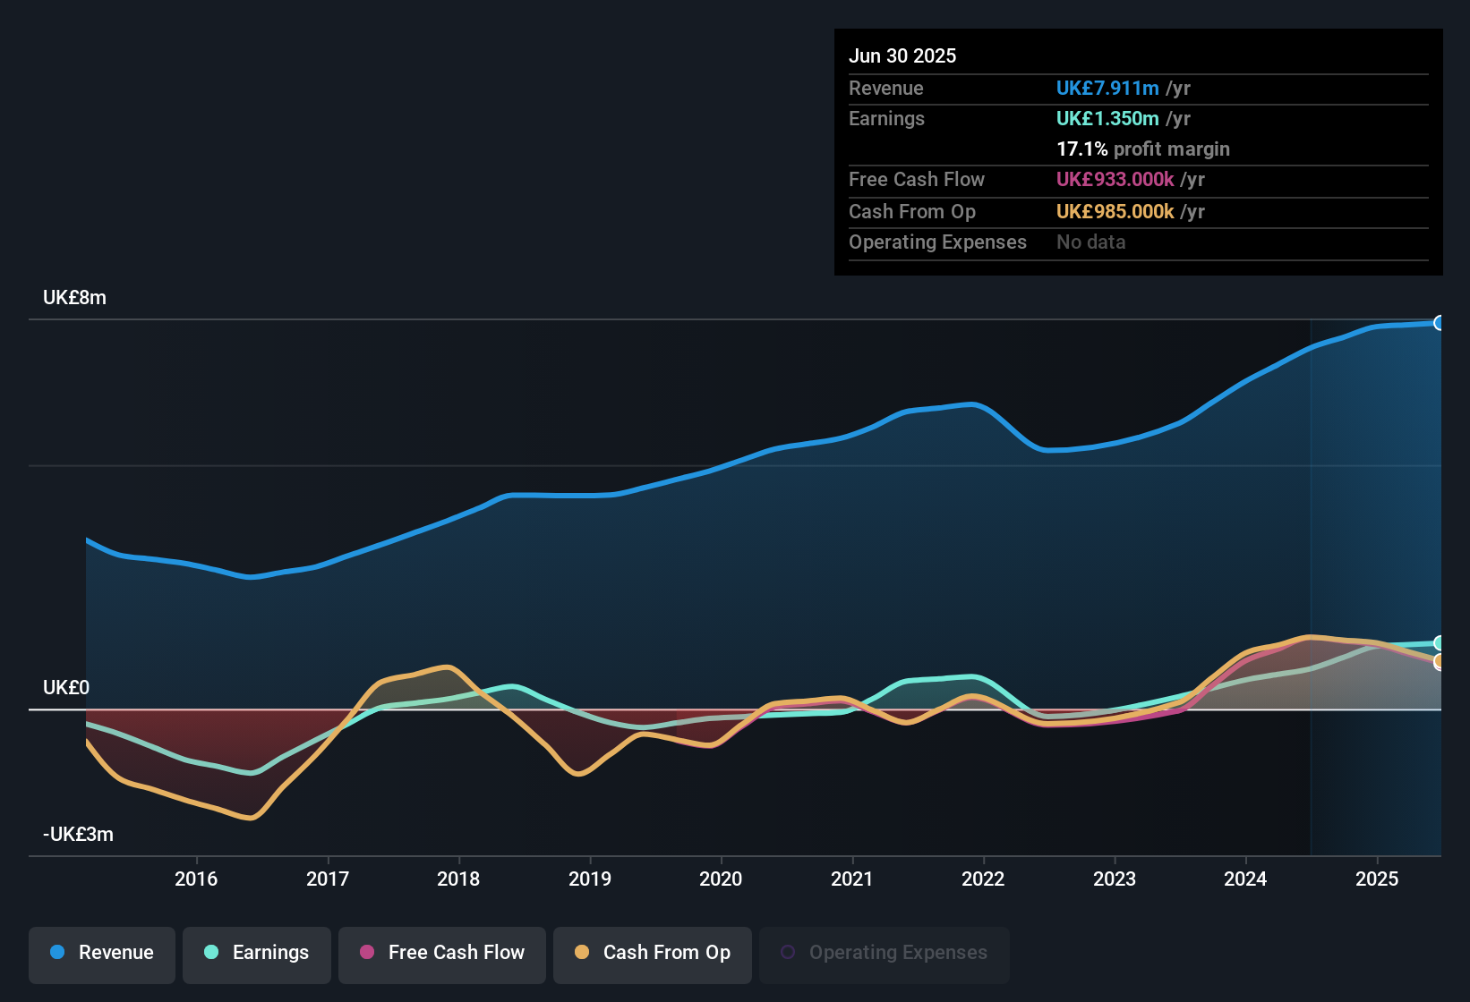Toggle the Free Cash Flow series visibility
1470x1002 pixels.
click(x=441, y=954)
